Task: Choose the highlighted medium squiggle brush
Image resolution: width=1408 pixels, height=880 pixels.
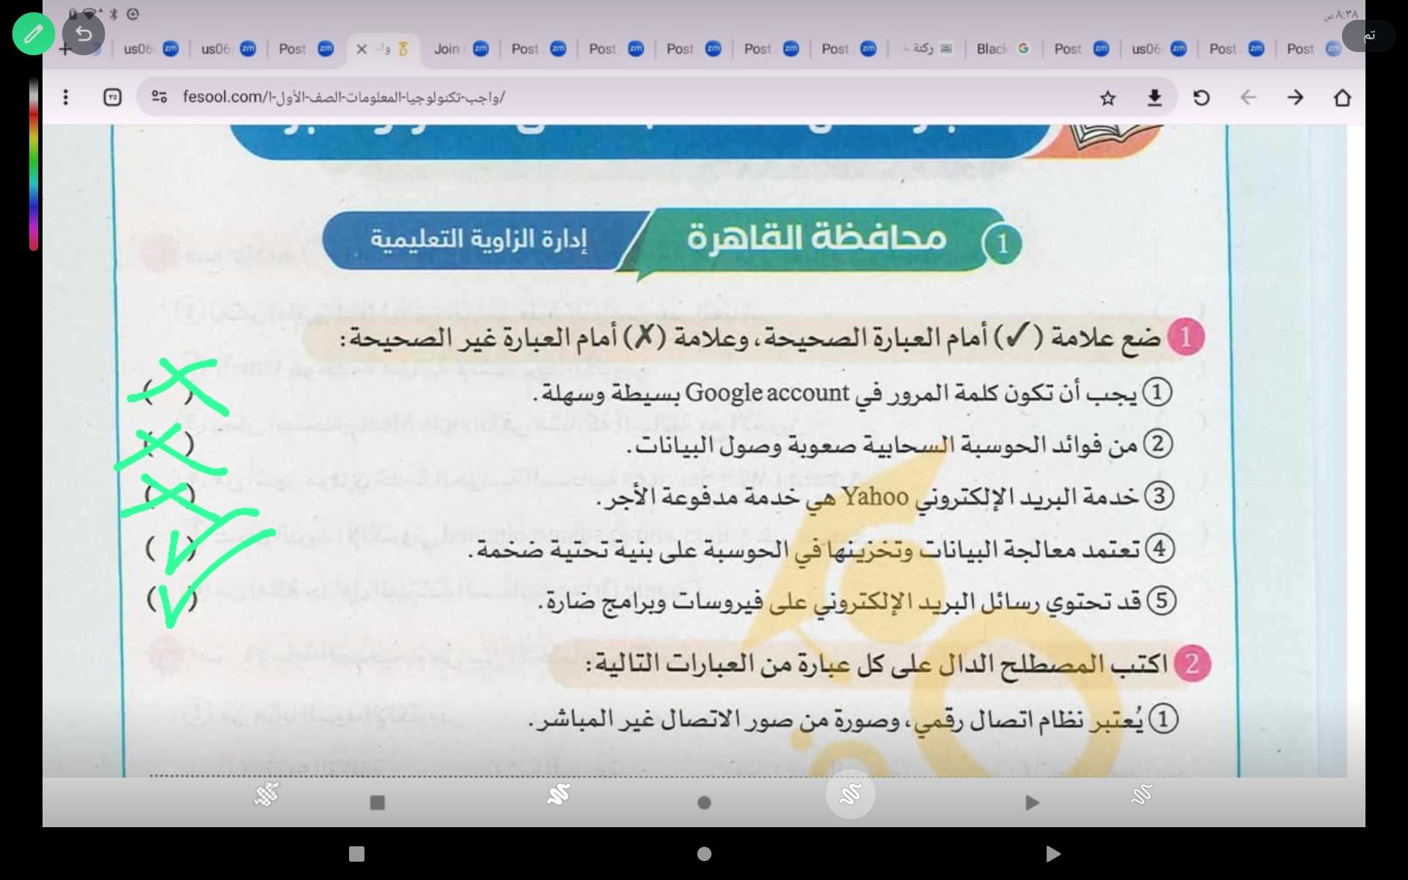Action: coord(850,794)
